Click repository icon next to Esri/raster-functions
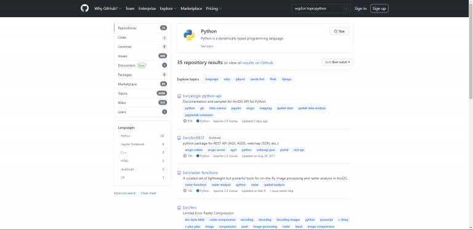473x230 pixels. (x=179, y=173)
